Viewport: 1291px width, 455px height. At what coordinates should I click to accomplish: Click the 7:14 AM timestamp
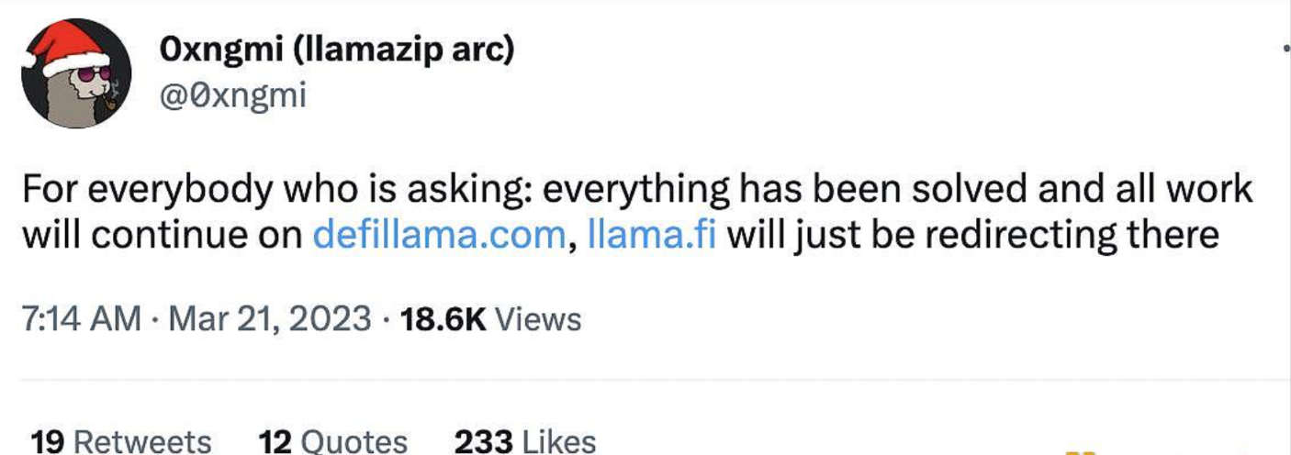(81, 319)
